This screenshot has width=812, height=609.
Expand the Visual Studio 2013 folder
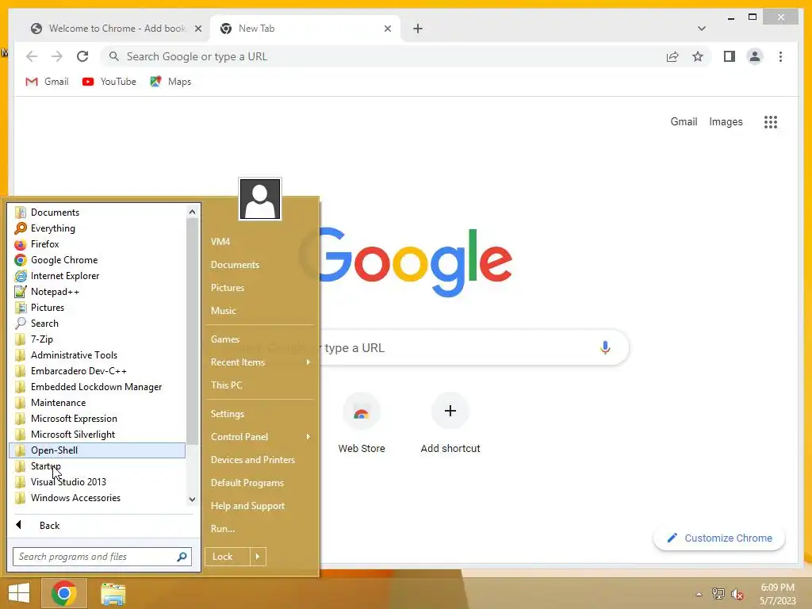point(98,481)
